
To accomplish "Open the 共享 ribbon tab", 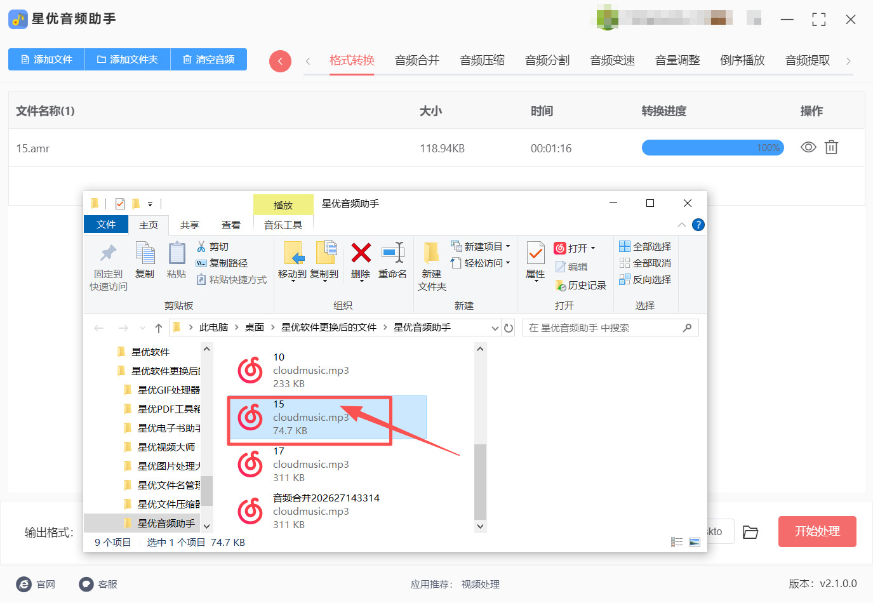I will 190,225.
